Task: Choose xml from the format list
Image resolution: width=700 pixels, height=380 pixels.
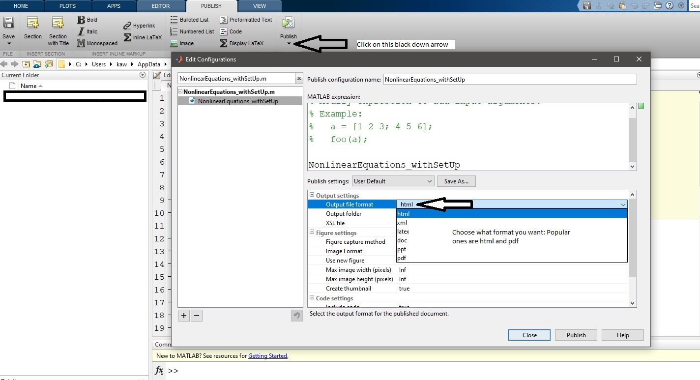Action: (512, 223)
